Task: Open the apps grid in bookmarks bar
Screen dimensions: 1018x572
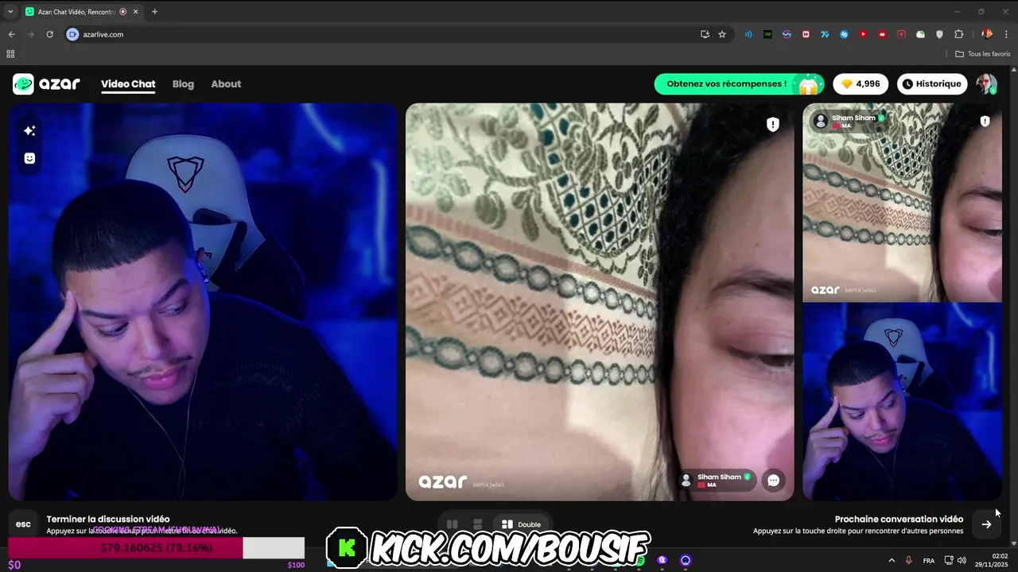Action: pyautogui.click(x=10, y=54)
